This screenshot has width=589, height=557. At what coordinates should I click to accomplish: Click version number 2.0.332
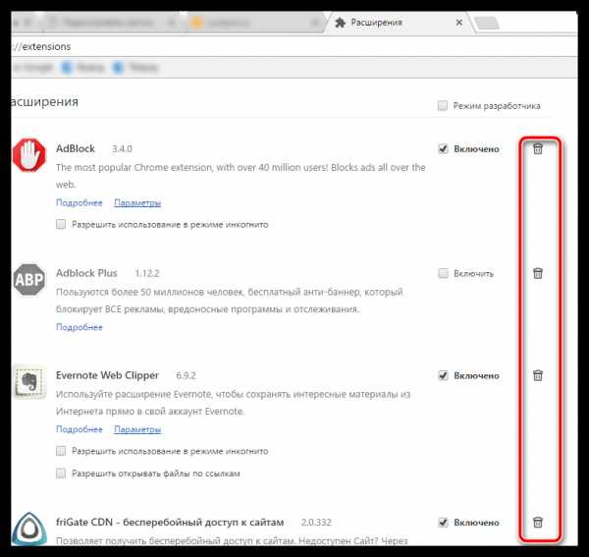tap(316, 523)
